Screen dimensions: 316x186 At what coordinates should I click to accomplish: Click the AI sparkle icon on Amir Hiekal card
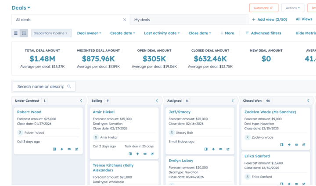pyautogui.click(x=137, y=154)
